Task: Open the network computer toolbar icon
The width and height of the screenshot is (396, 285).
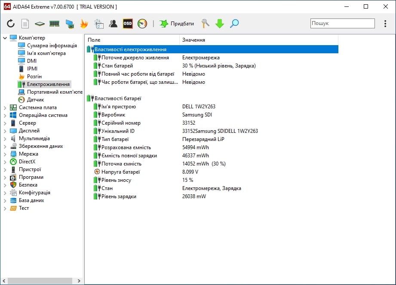Action: coord(70,24)
